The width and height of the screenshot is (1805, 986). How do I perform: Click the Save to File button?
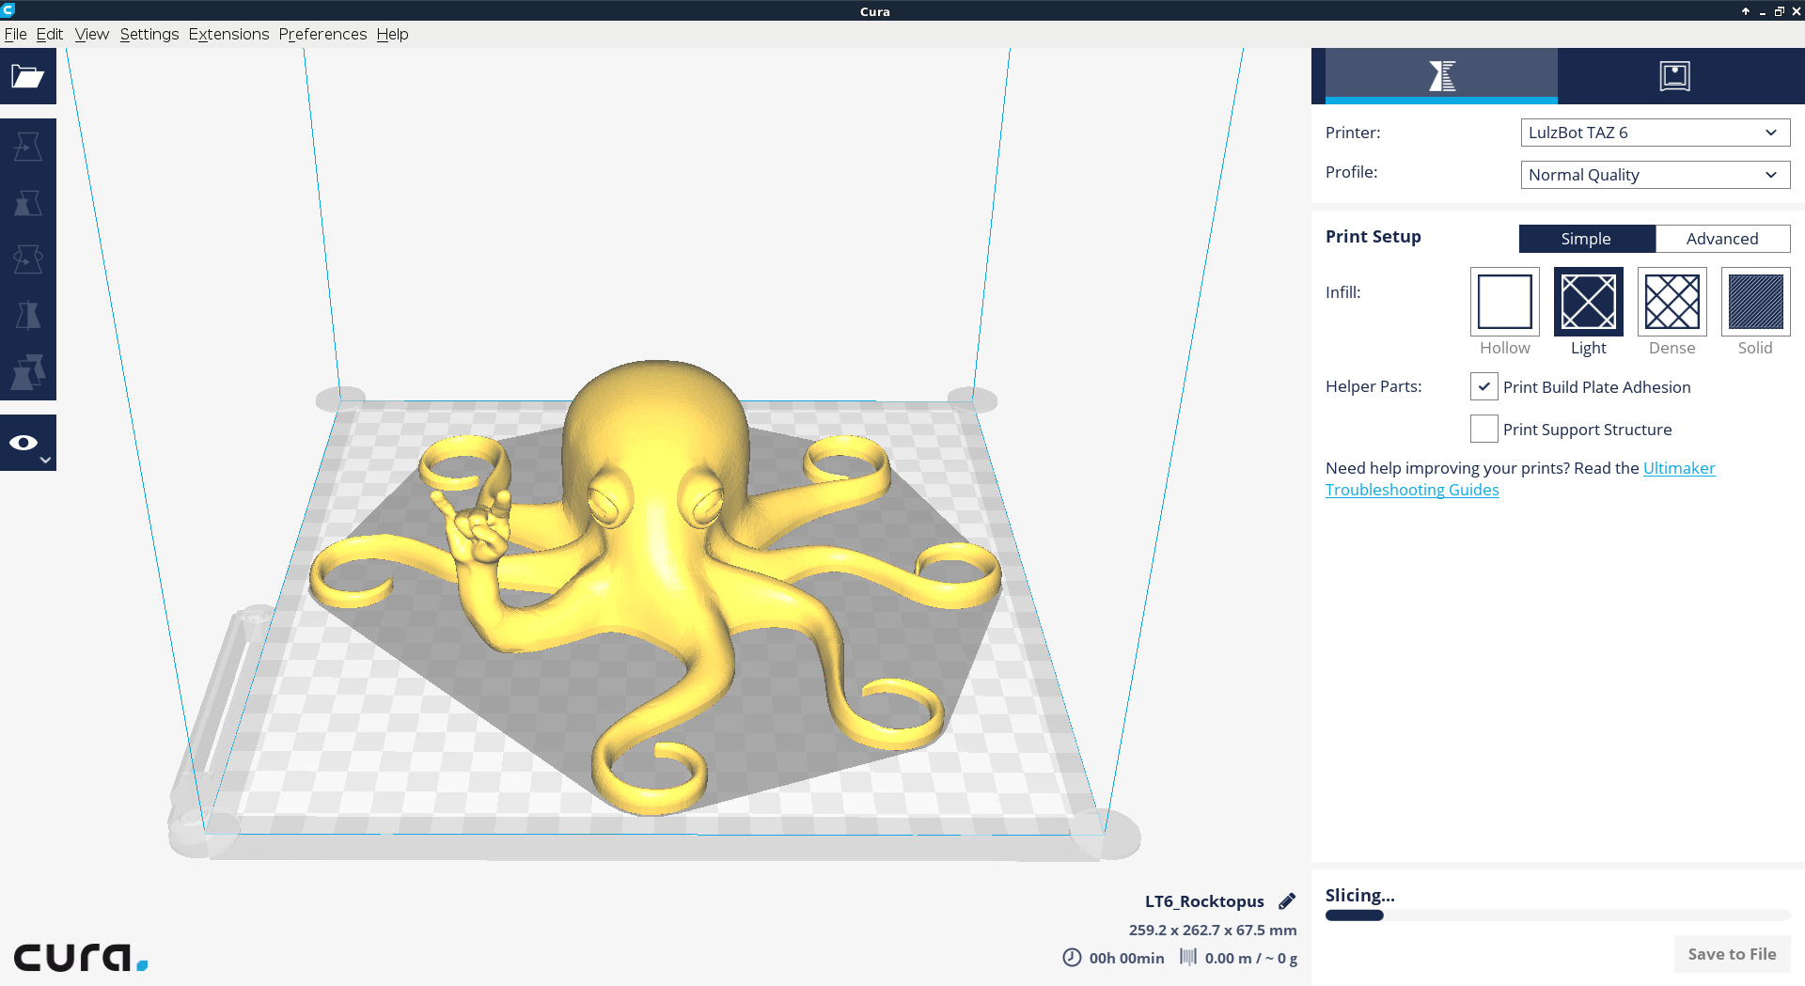[x=1732, y=954]
